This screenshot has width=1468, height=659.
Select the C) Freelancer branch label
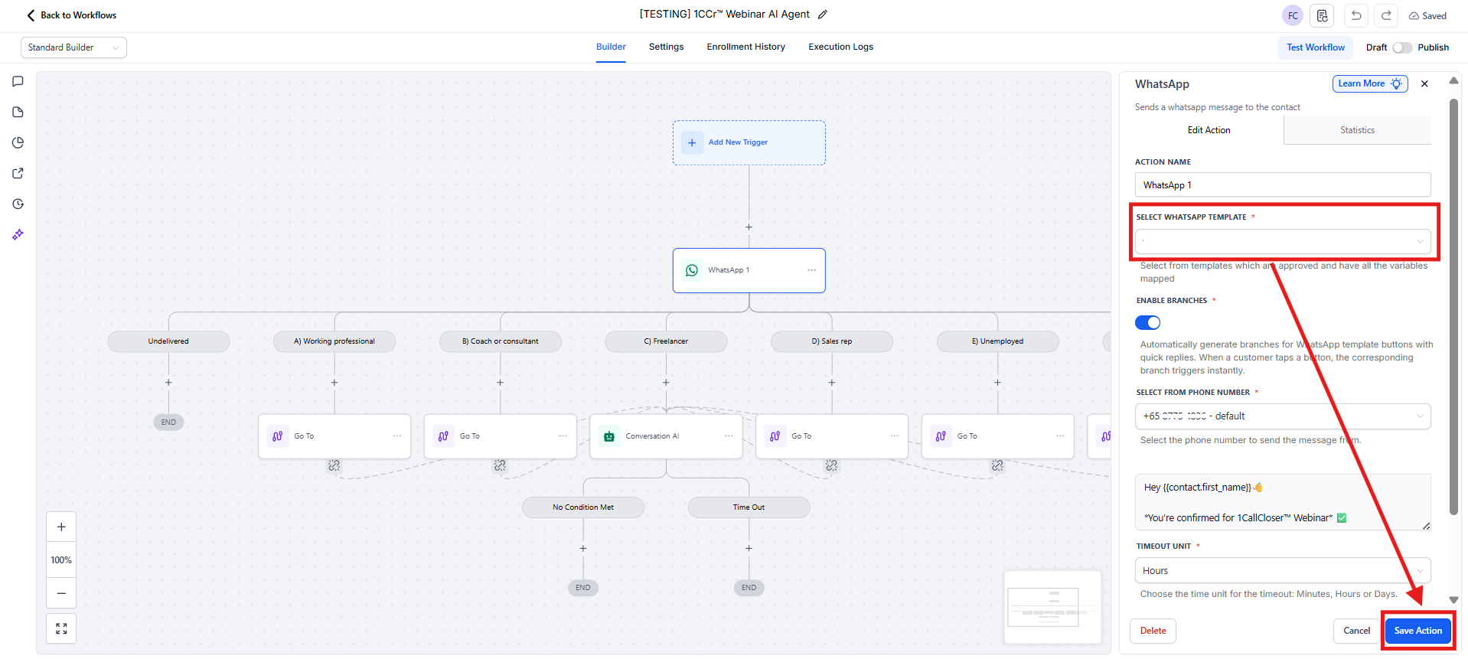point(666,341)
